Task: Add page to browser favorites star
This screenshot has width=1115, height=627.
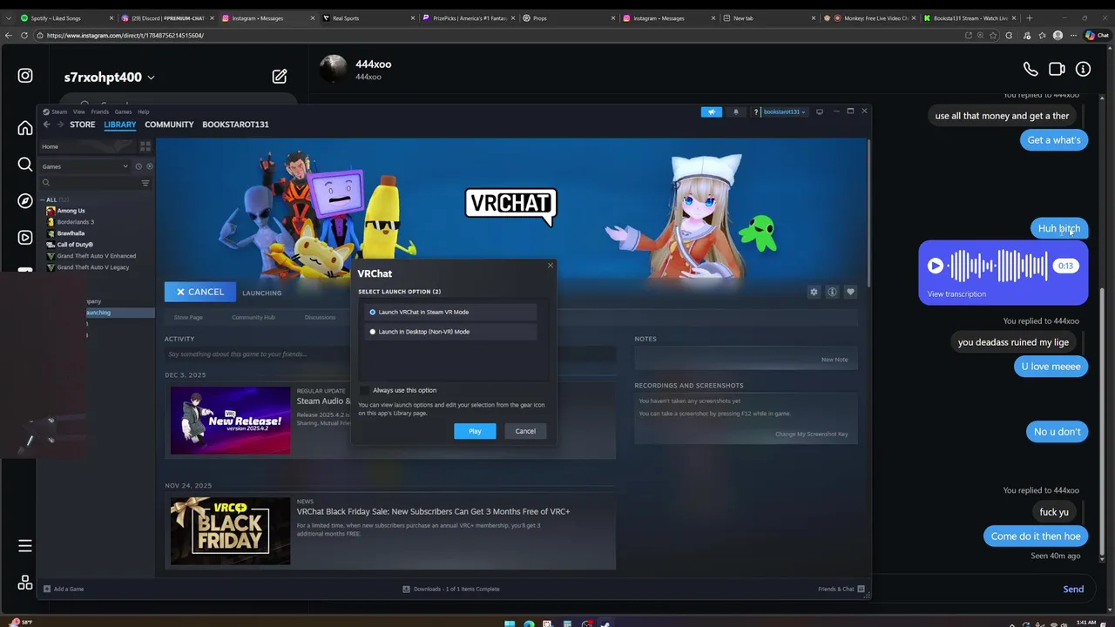Action: [994, 36]
